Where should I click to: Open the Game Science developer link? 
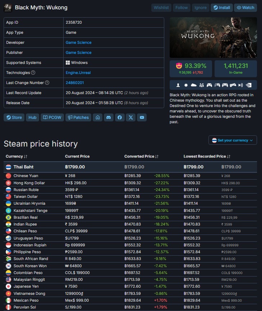[x=79, y=42]
